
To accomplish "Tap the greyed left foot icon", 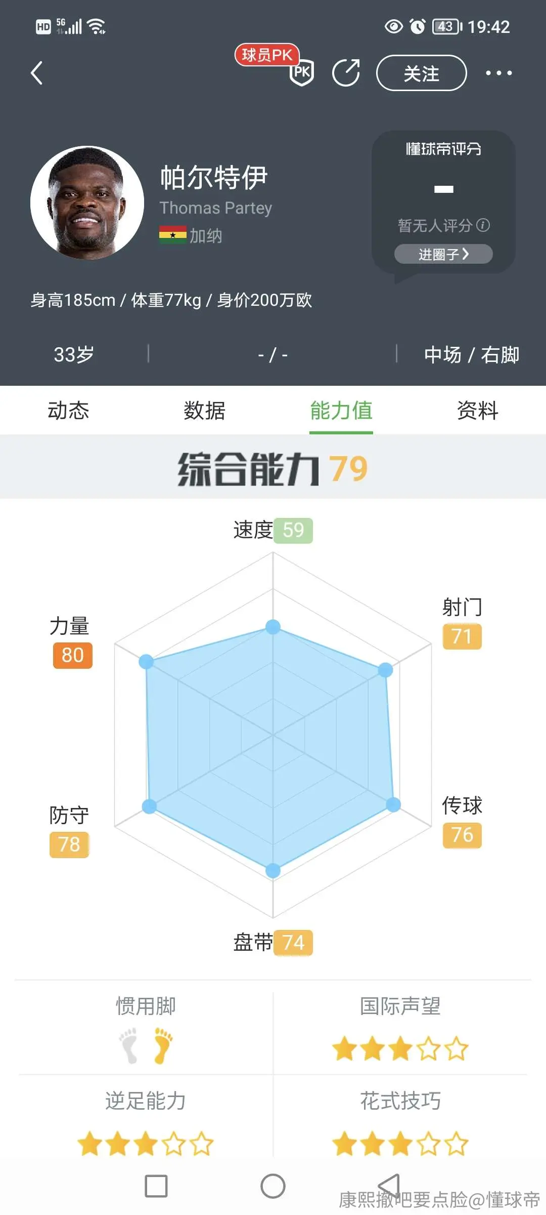I will pos(128,1045).
